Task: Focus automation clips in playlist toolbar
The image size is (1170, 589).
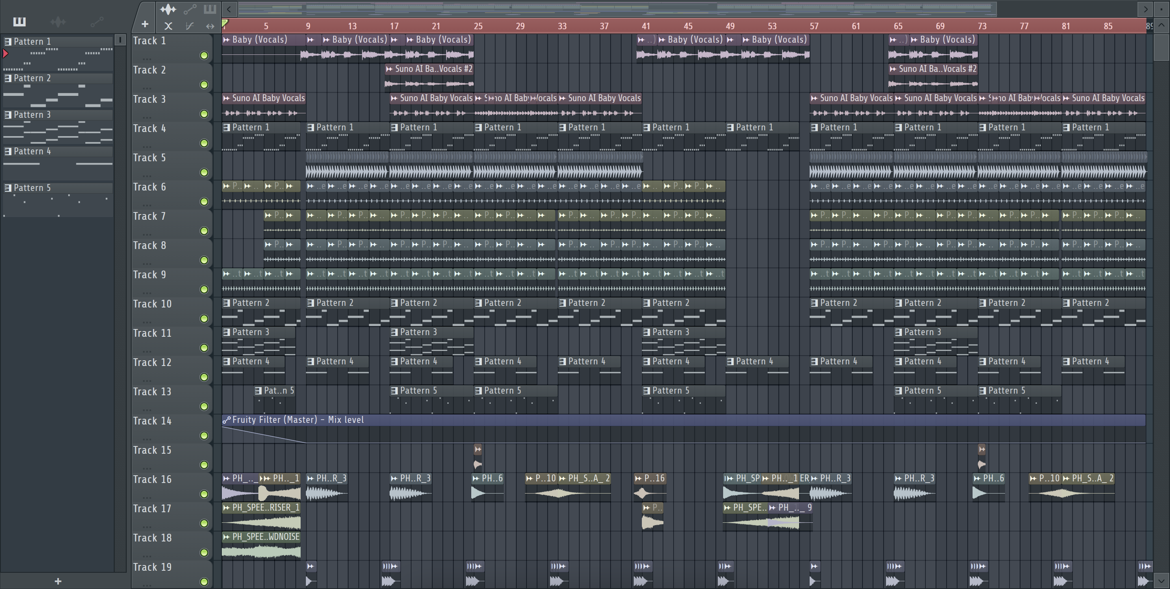Action: [x=190, y=9]
